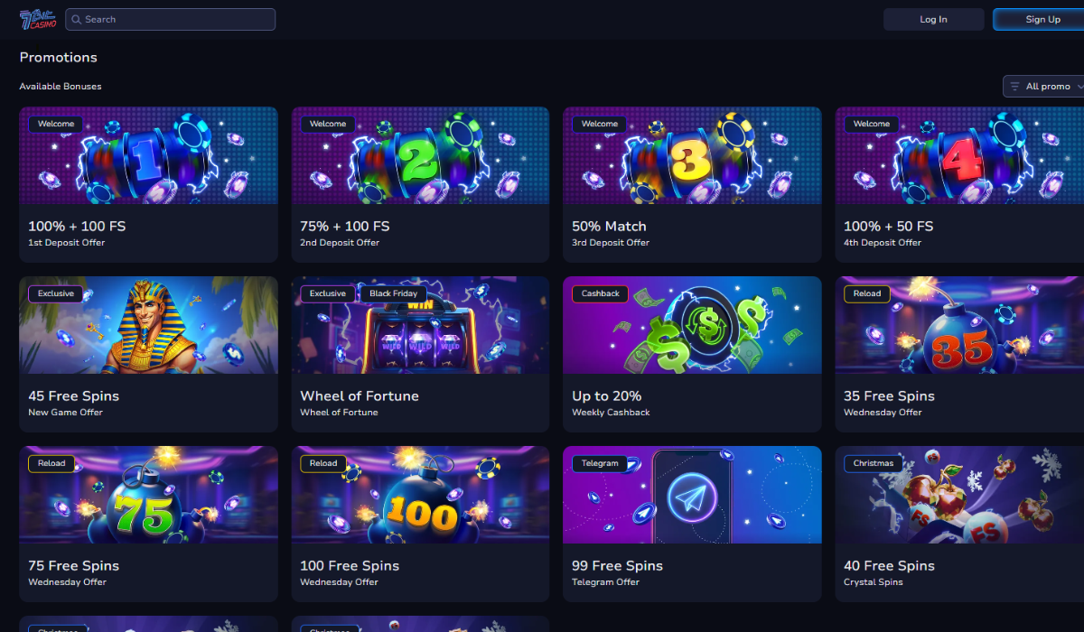Open the 100% + 50 FS fourth deposit offer
1084x632 pixels.
click(x=959, y=184)
